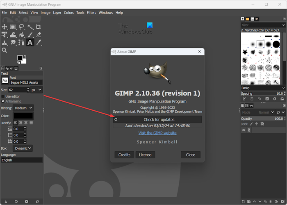Click the Check for updates button

[157, 120]
